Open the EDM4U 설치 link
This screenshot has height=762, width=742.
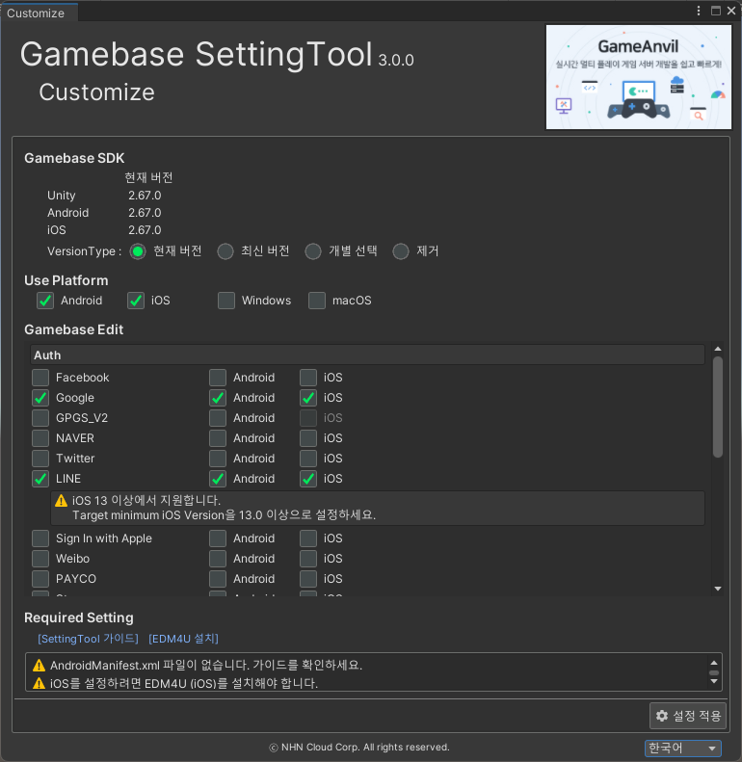tap(183, 639)
